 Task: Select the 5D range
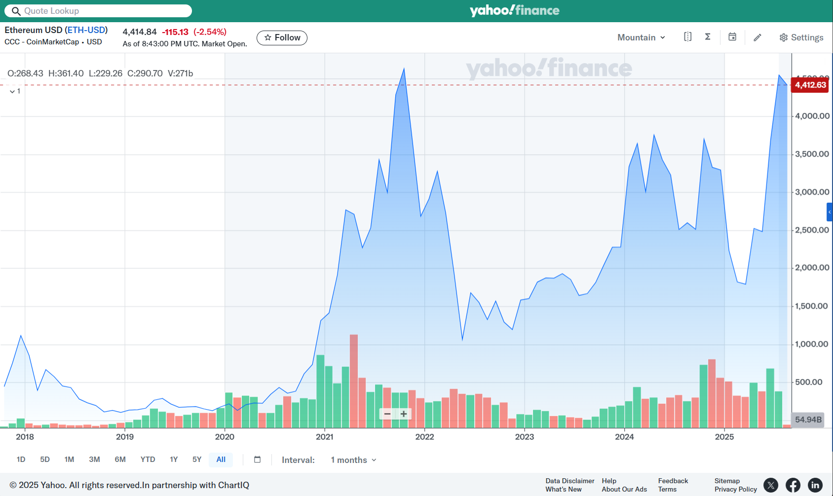45,460
